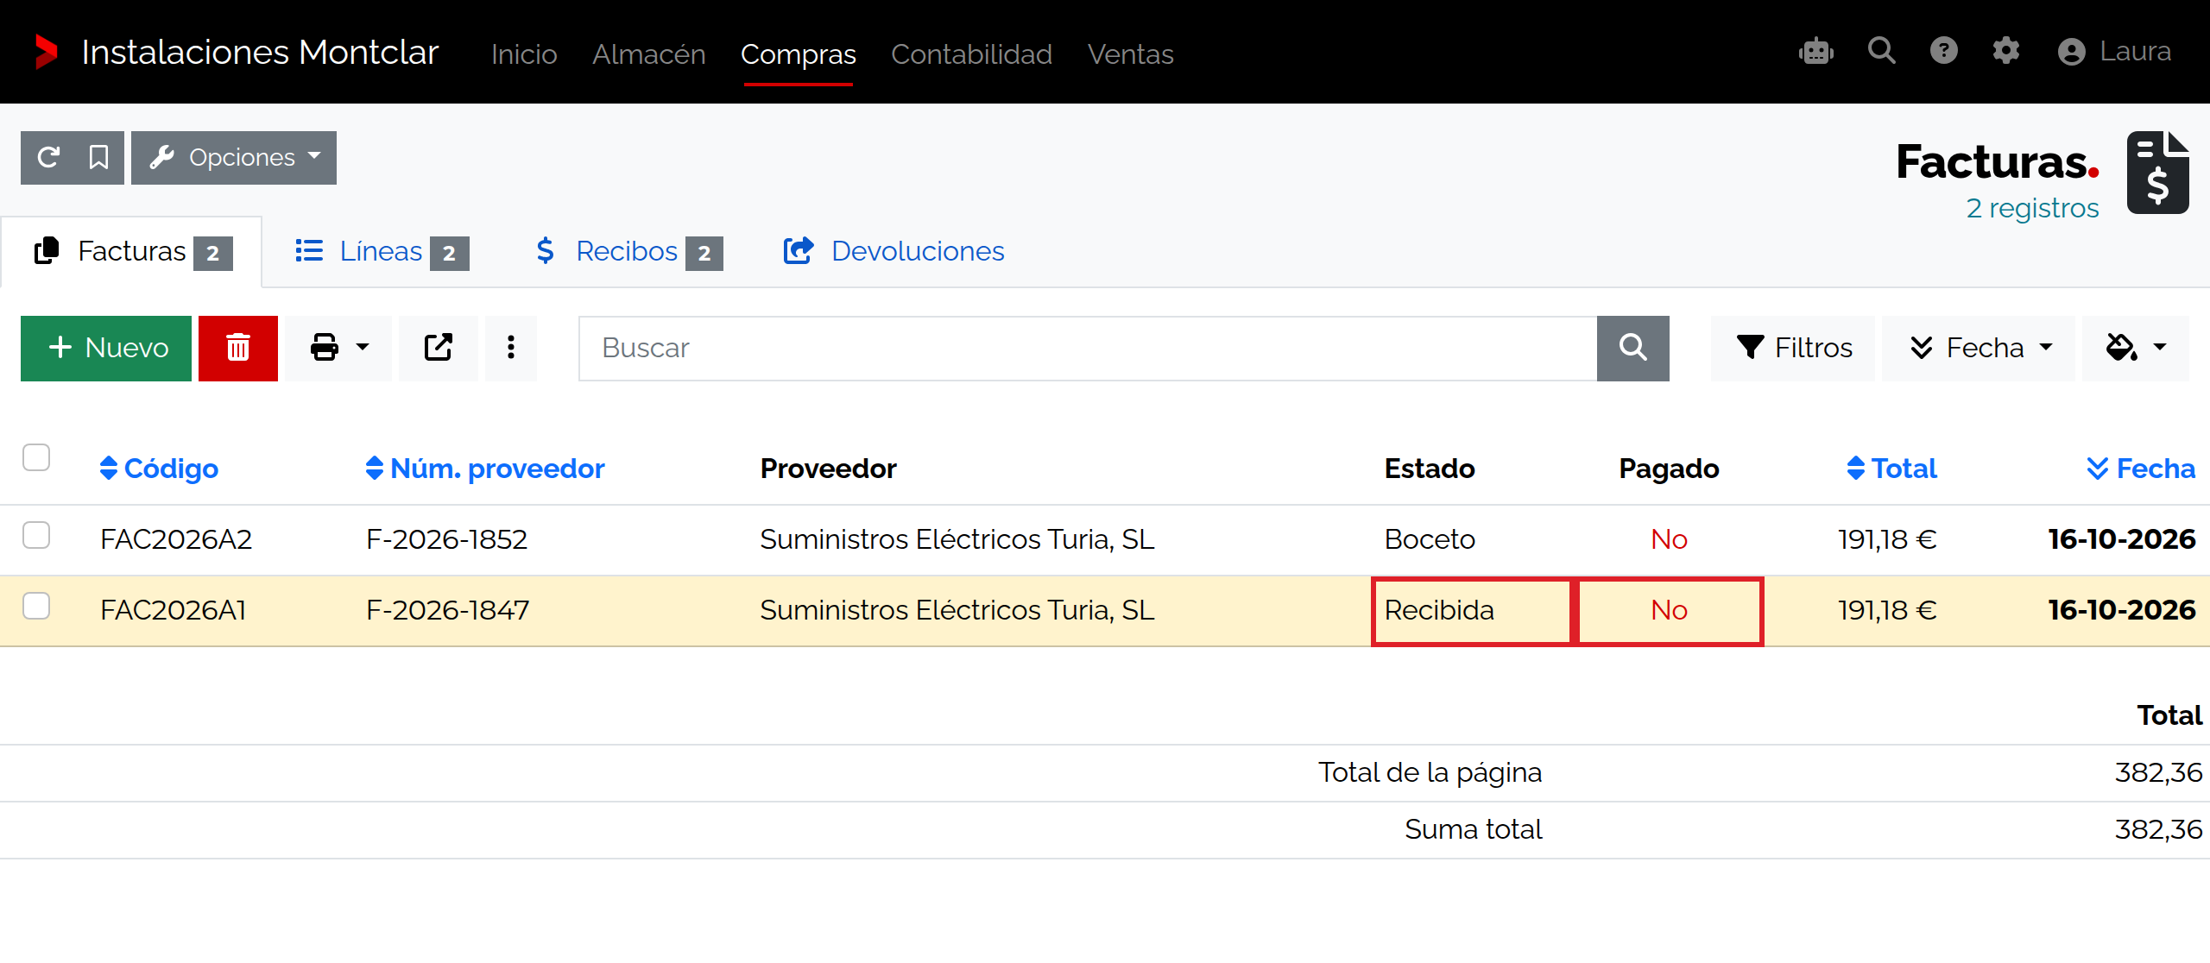Image resolution: width=2210 pixels, height=963 pixels.
Task: Open the Compras menu
Action: [798, 53]
